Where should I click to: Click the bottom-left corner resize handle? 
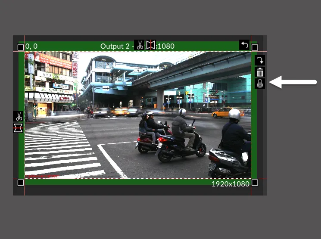pyautogui.click(x=20, y=183)
